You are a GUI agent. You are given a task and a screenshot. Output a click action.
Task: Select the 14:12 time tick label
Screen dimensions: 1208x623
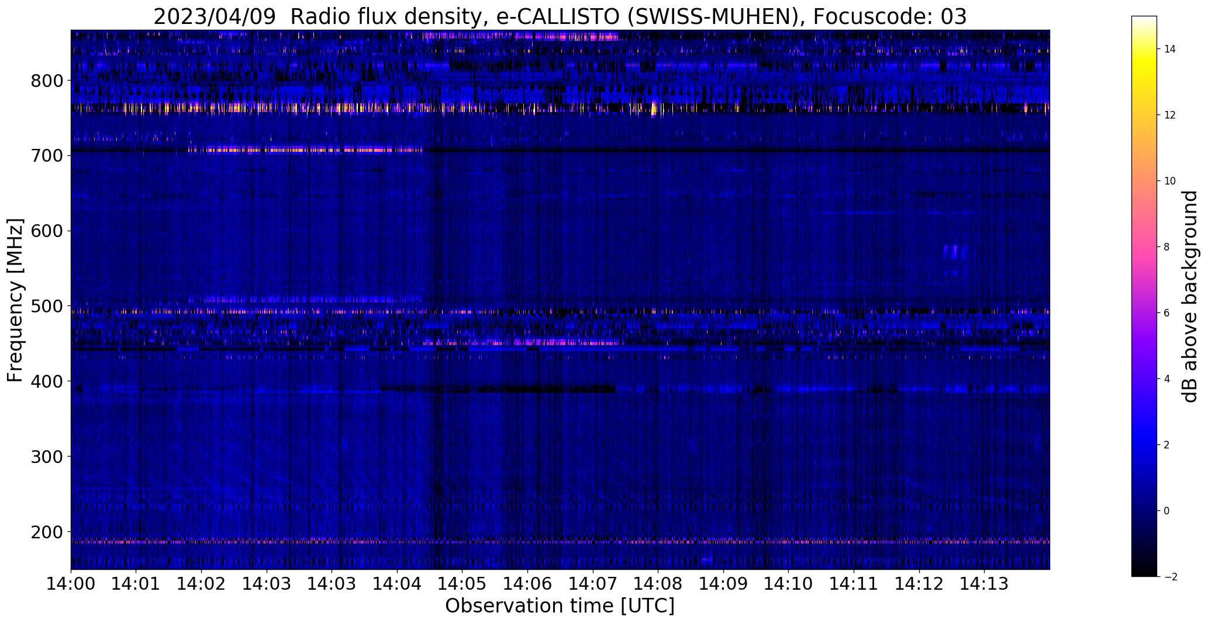(919, 583)
